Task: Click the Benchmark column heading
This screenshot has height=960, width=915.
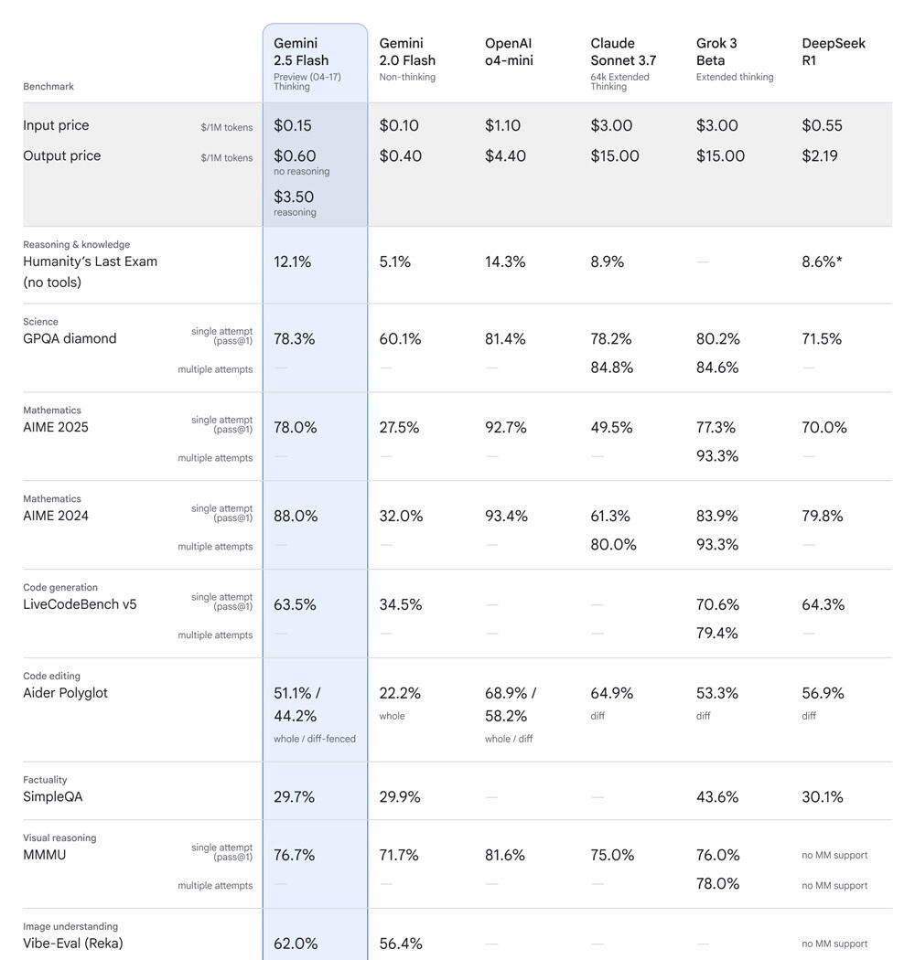Action: pos(48,86)
